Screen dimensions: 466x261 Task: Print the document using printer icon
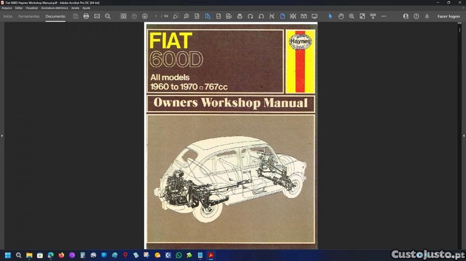pos(86,16)
